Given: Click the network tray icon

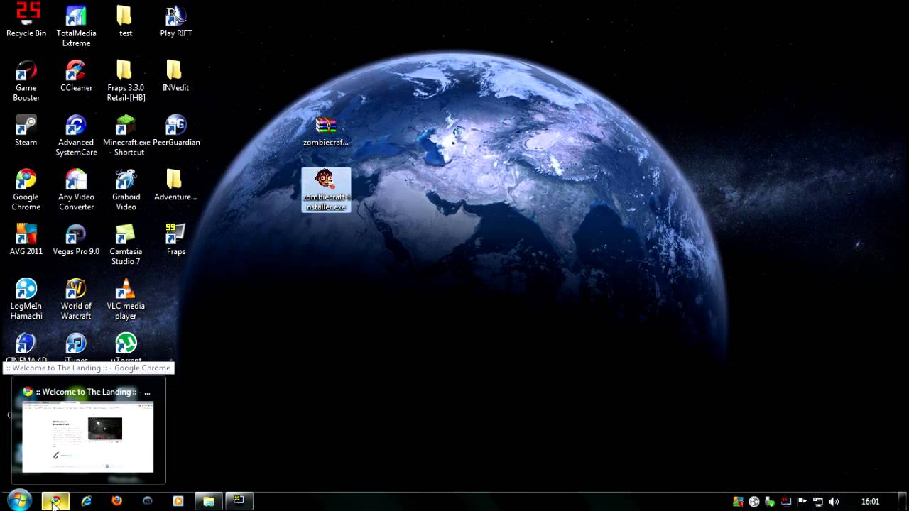Looking at the screenshot, I should (818, 502).
